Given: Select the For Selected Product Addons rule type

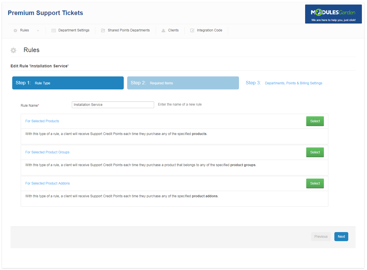Looking at the screenshot, I should 315,183.
